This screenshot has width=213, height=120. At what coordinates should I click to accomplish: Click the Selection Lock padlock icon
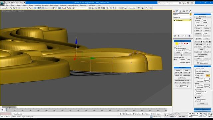(x=120, y=114)
